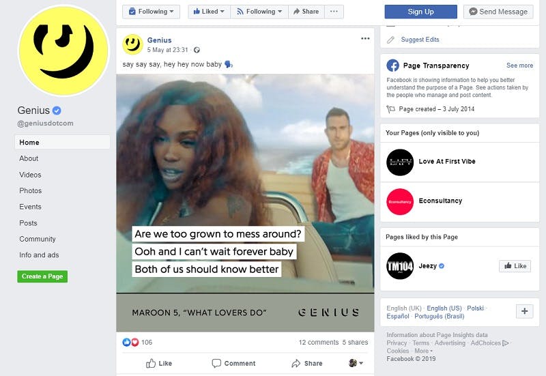Open the About section in the sidebar

[29, 158]
